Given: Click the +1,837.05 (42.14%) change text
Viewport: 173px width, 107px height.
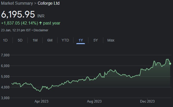Looking at the screenshot, I should click(20, 23).
